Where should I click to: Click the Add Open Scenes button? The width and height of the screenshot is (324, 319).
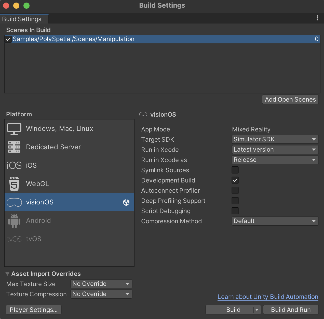point(290,99)
